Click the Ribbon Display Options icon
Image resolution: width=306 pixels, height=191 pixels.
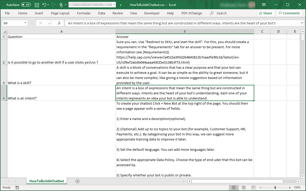(264, 5)
